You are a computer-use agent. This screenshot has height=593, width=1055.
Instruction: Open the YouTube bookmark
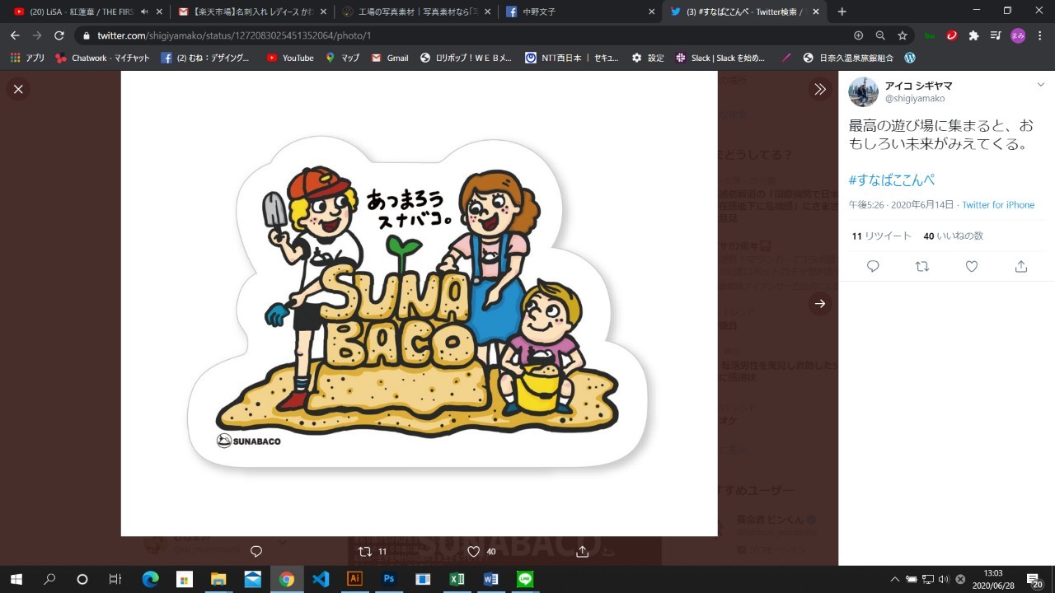pos(290,58)
